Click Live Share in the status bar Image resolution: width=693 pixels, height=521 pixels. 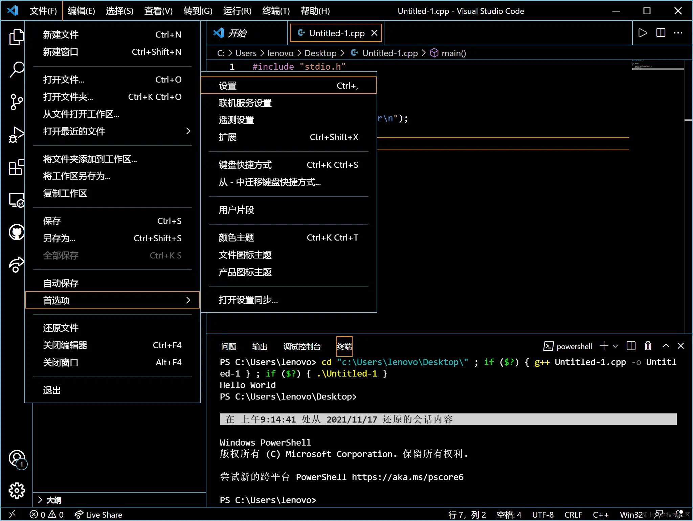98,515
